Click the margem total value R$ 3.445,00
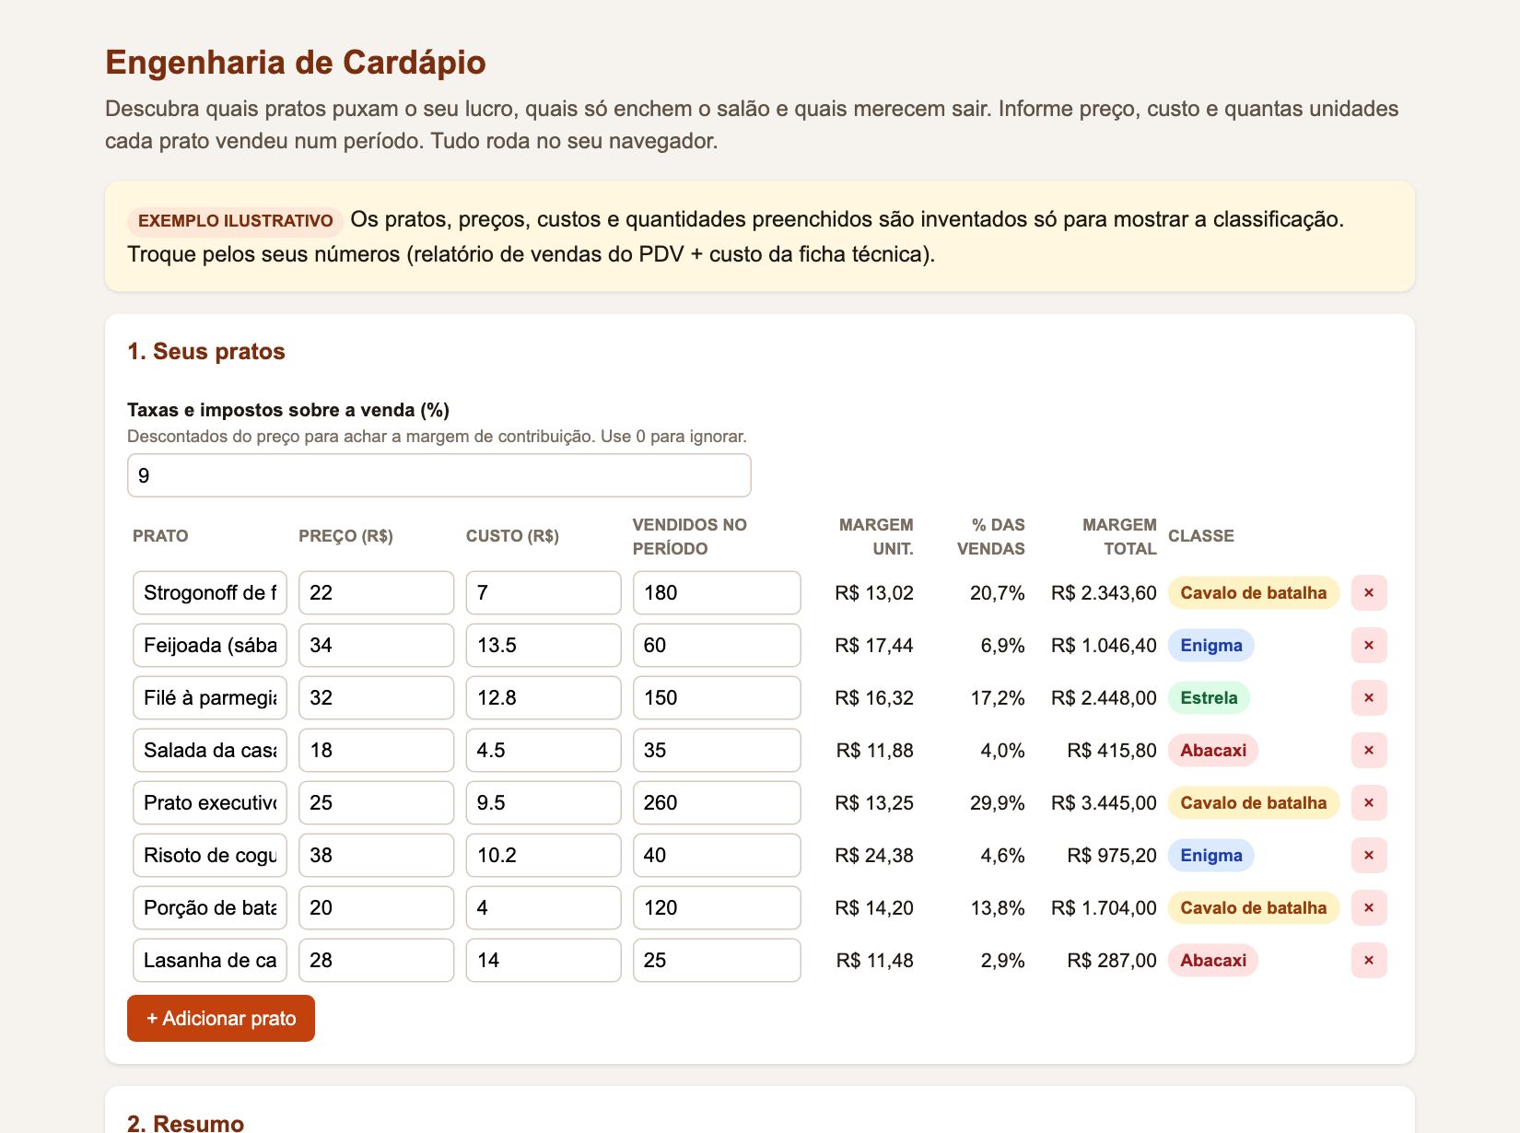This screenshot has width=1520, height=1133. pos(1104,802)
